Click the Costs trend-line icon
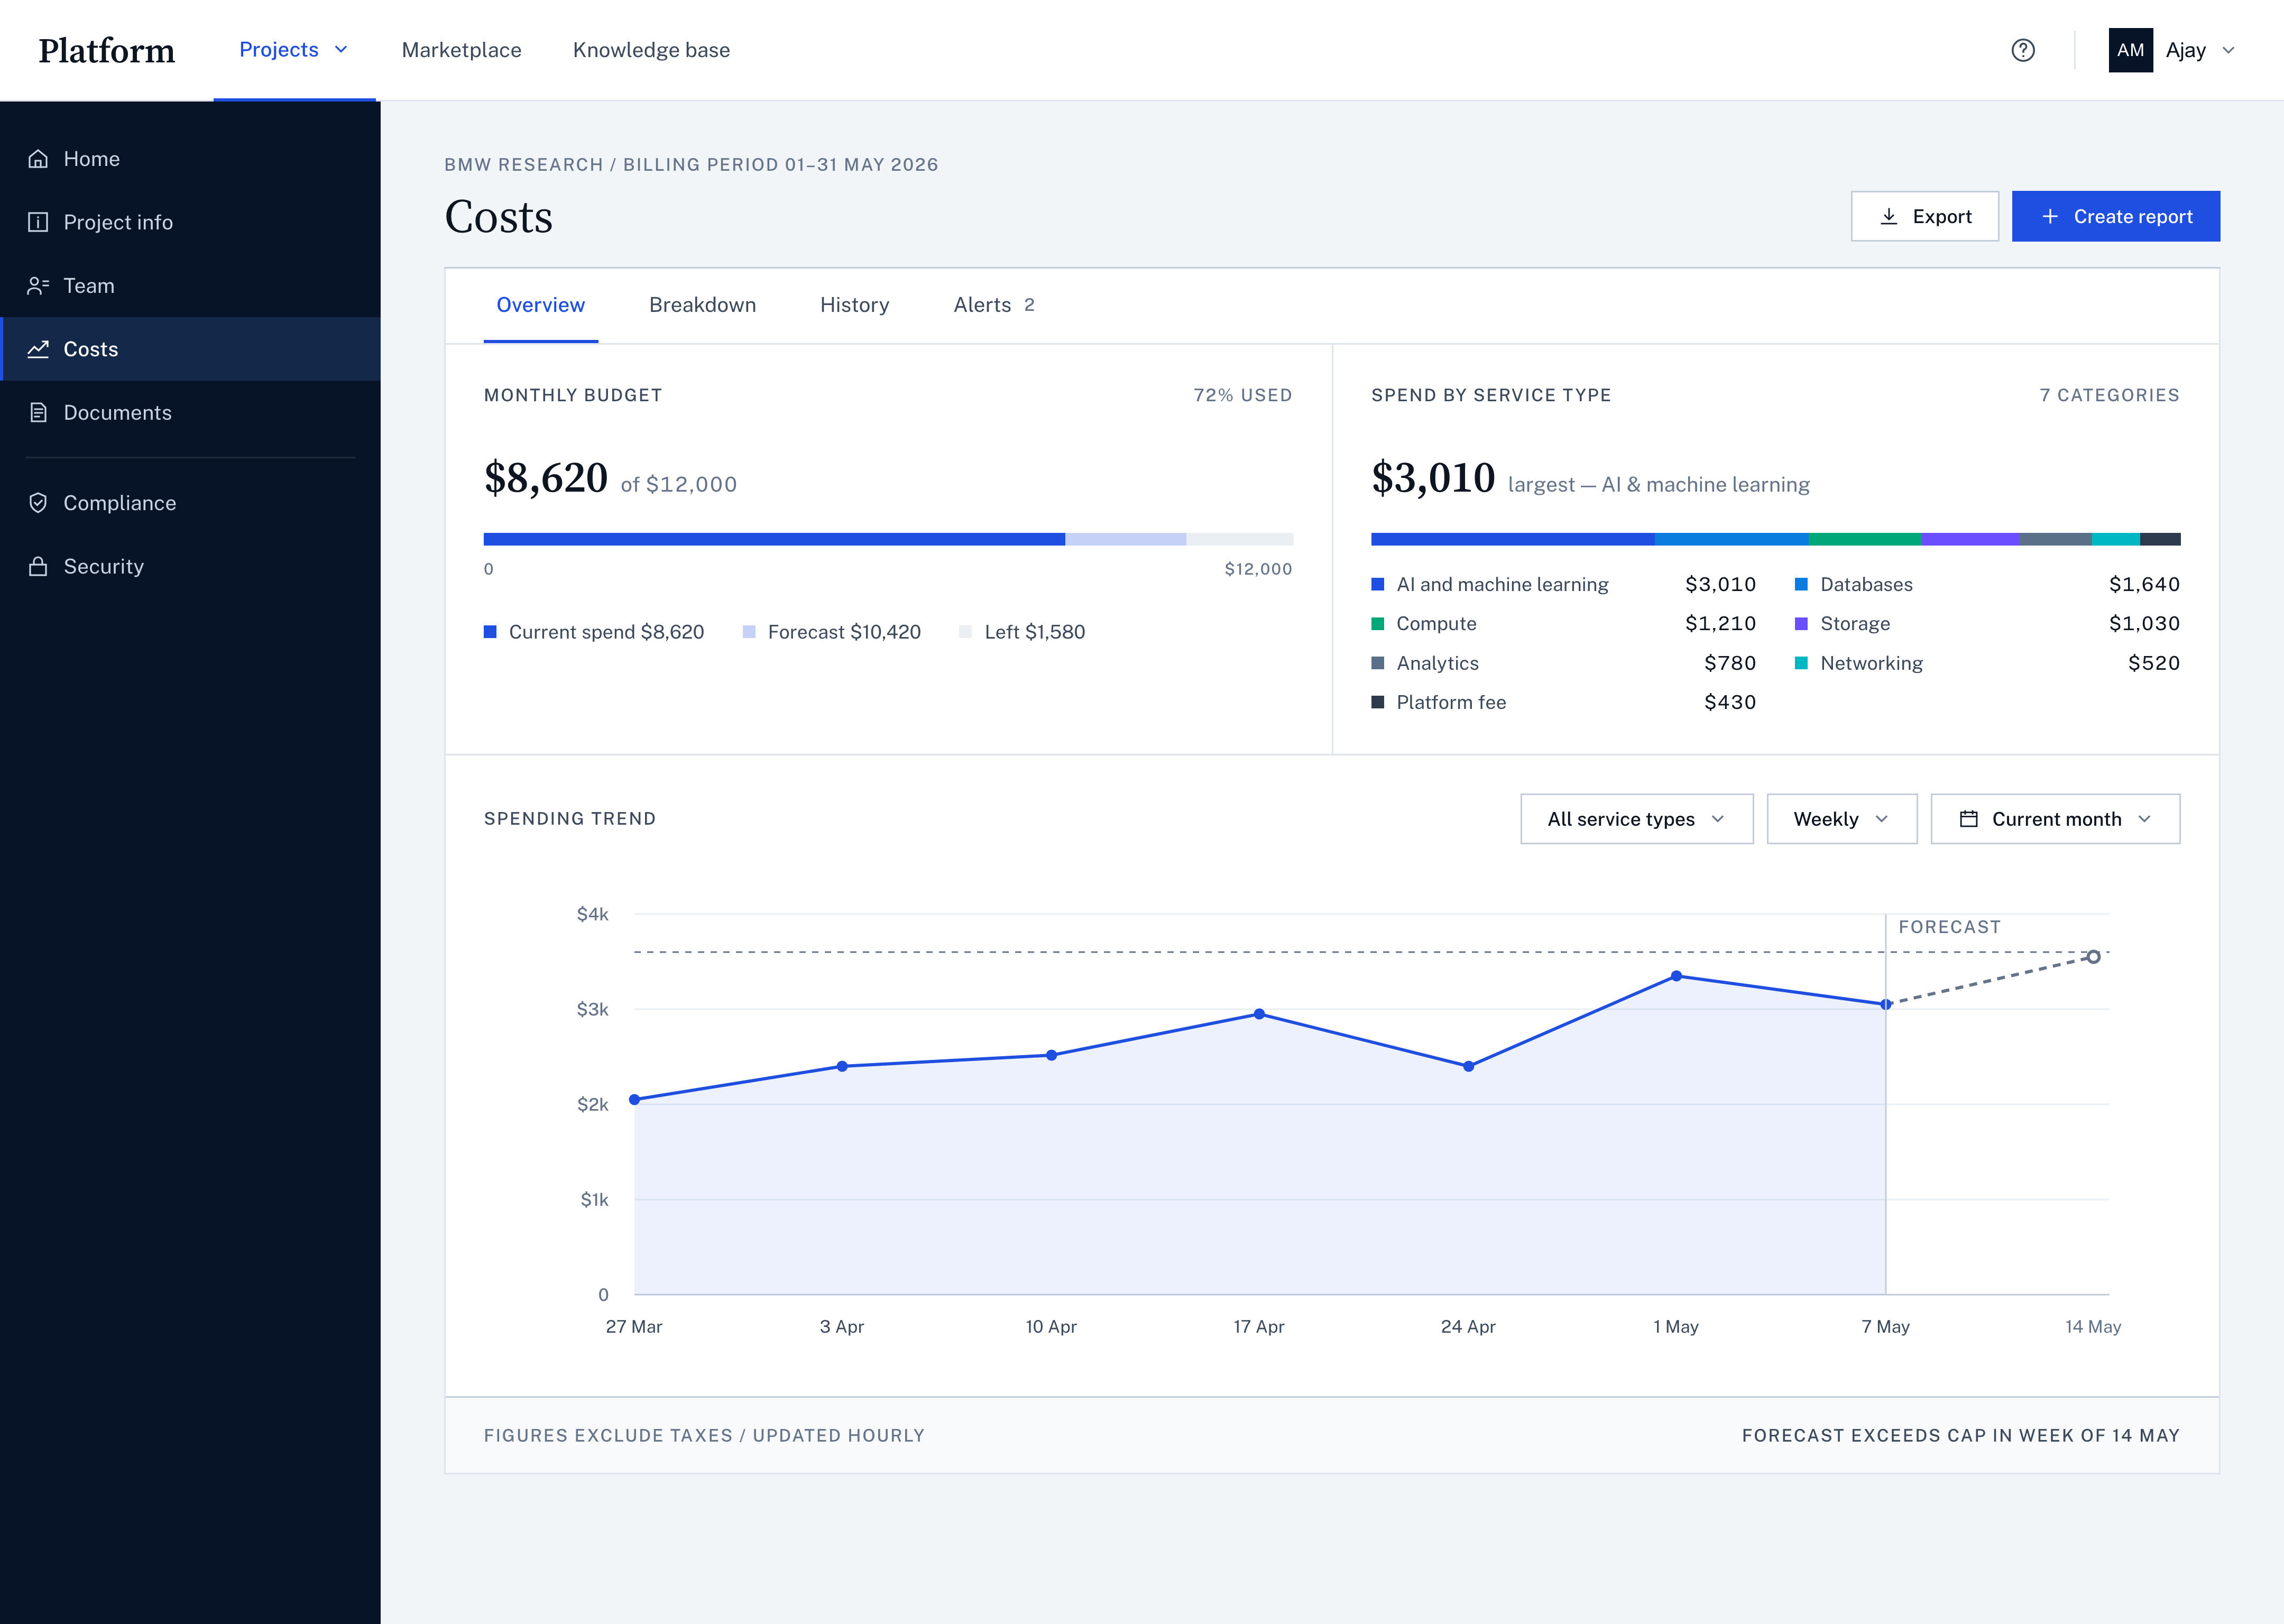Image resolution: width=2284 pixels, height=1624 pixels. (38, 349)
